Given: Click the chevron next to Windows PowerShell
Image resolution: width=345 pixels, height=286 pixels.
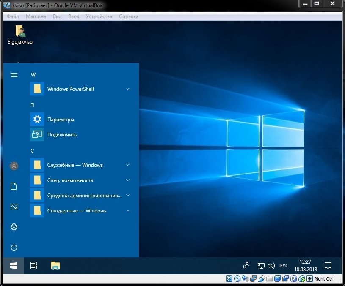Looking at the screenshot, I should [x=127, y=89].
